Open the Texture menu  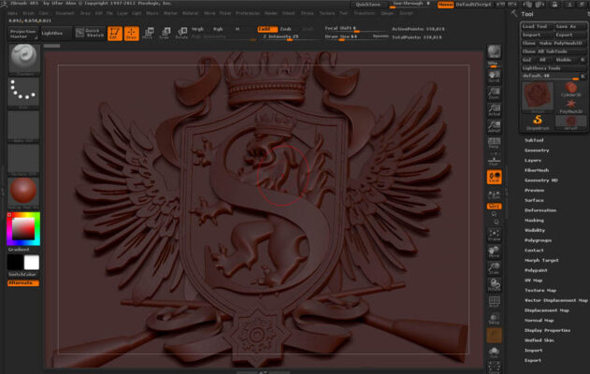(x=326, y=13)
